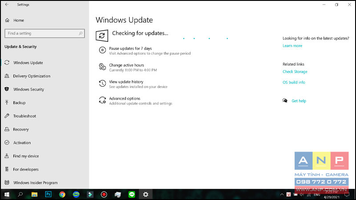Click the Learn more link
Viewport: 356px width, 200px height.
point(292,46)
